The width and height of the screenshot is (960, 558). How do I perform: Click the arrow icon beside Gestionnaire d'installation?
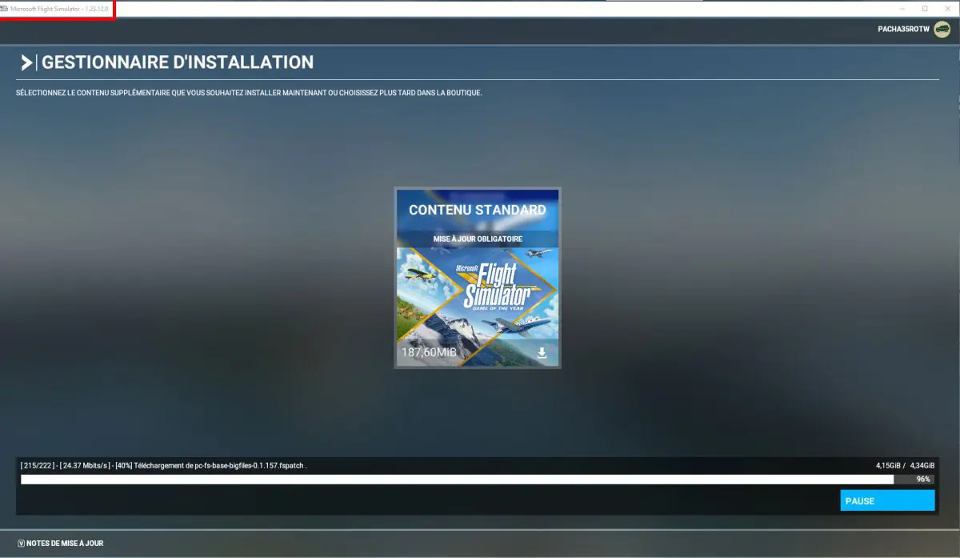point(26,62)
